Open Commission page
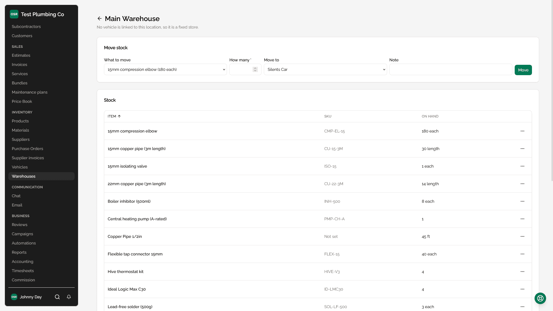Screen dimensions: 553x311 [x=23, y=280]
